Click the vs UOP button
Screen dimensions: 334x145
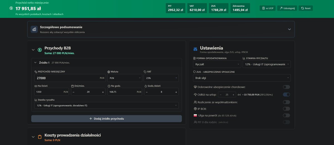267,8
